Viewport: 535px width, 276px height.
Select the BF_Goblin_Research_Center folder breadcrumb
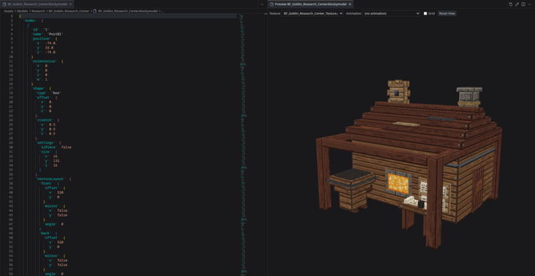[69, 11]
